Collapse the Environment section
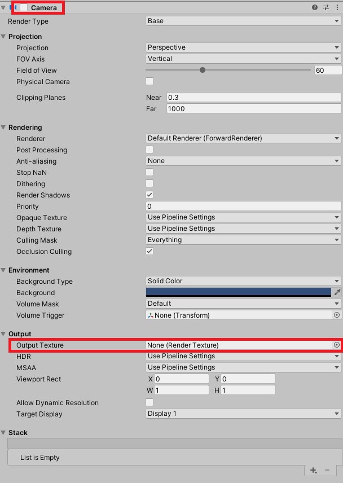 tap(3, 270)
